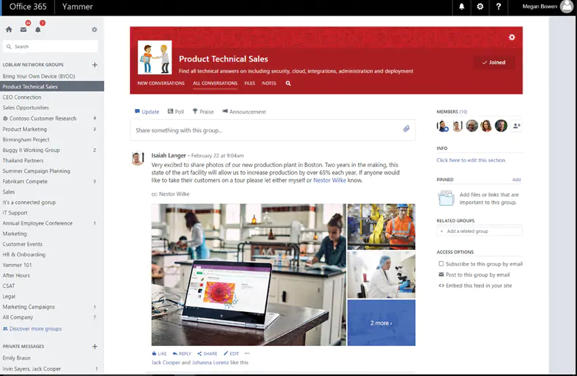Open the fifth member avatar in Members
Screen dimensions: 577x376
[x=501, y=126]
